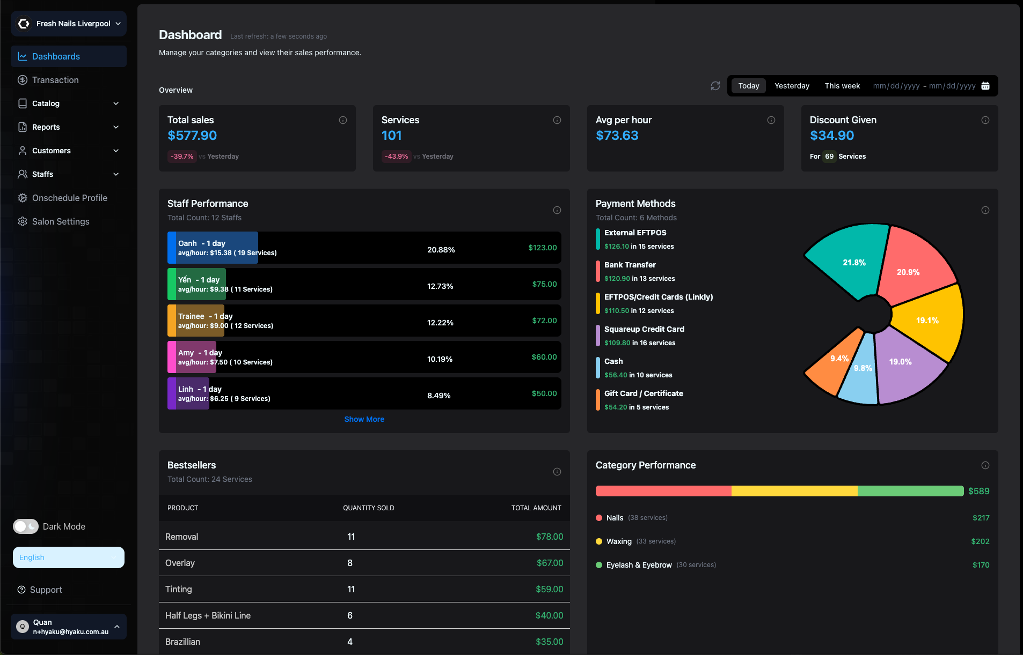Open the Fresh Nails Liverpool salon switcher

point(69,24)
